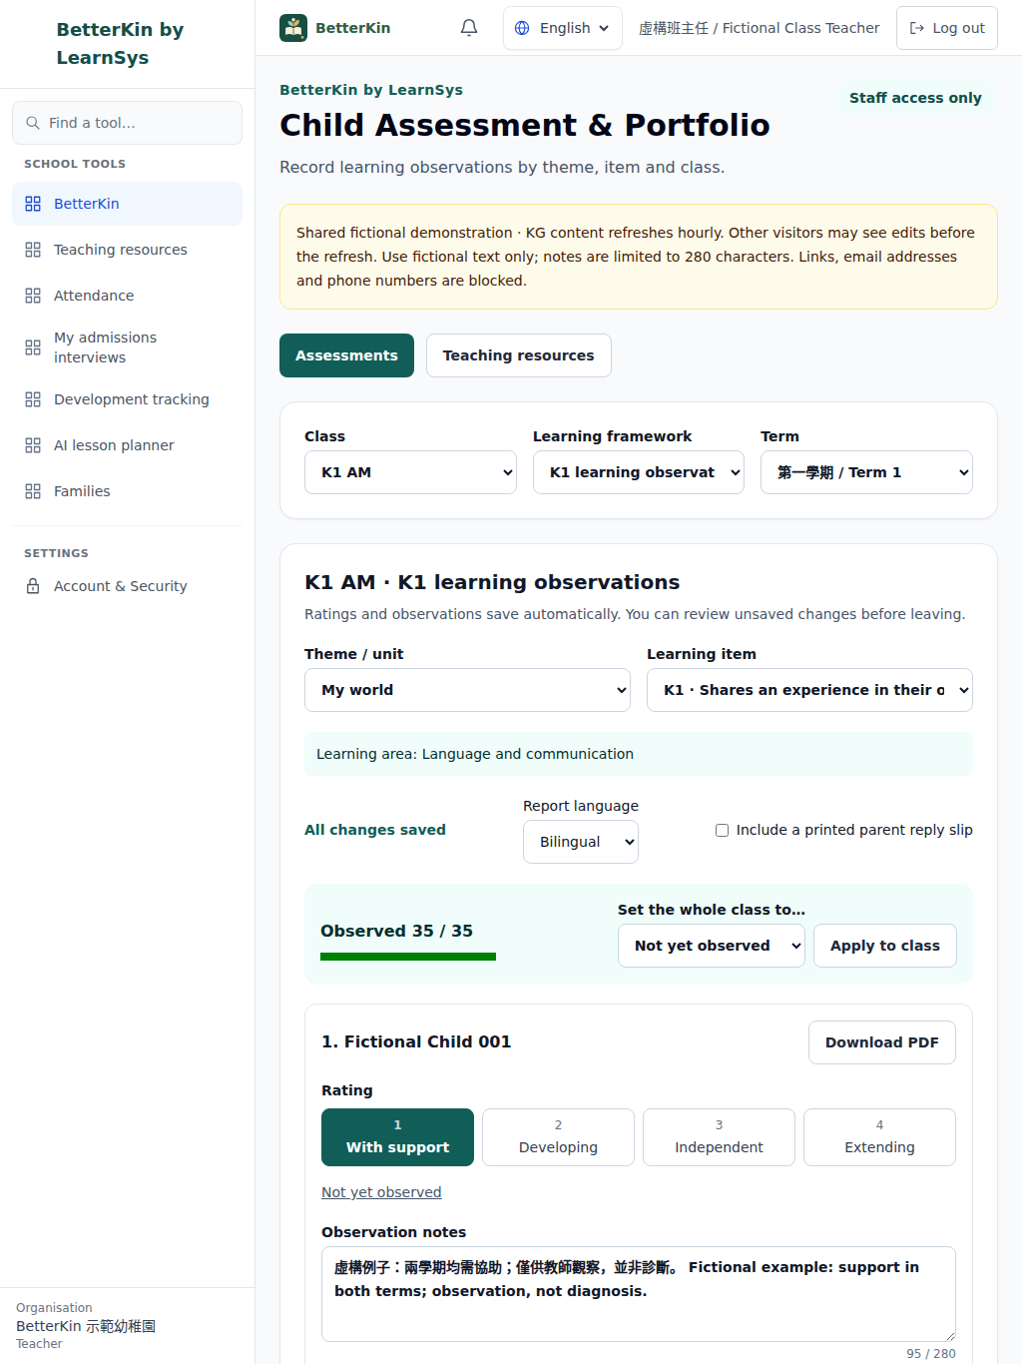Click the Find a tool search field

pos(127,123)
